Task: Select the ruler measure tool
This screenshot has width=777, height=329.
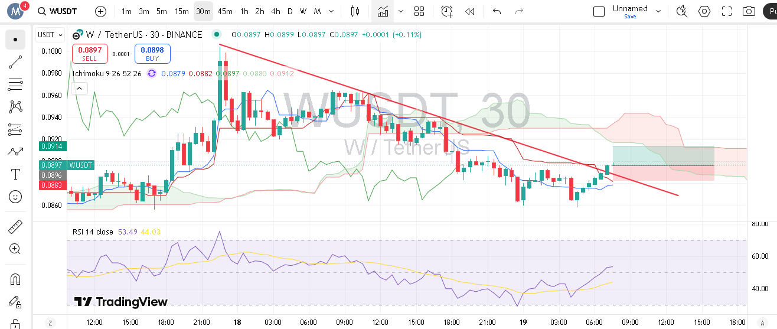Action: (x=15, y=227)
